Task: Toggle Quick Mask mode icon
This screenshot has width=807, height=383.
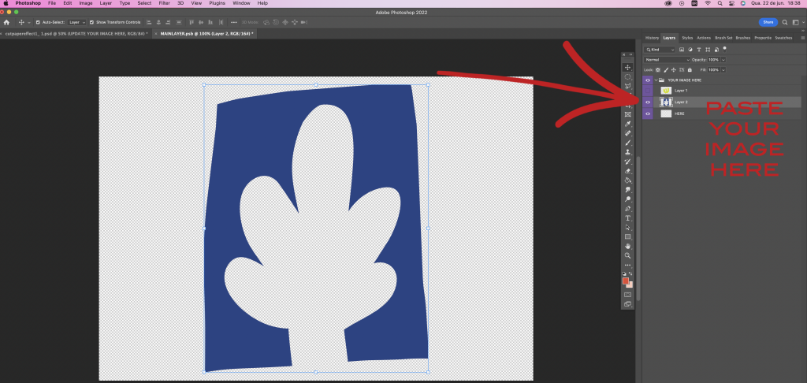Action: click(x=627, y=295)
